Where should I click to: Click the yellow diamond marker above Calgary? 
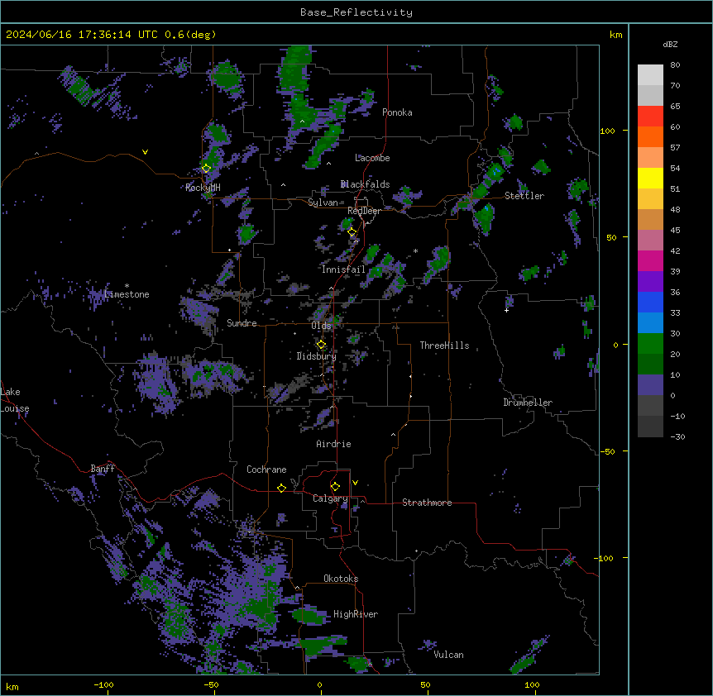click(x=335, y=487)
